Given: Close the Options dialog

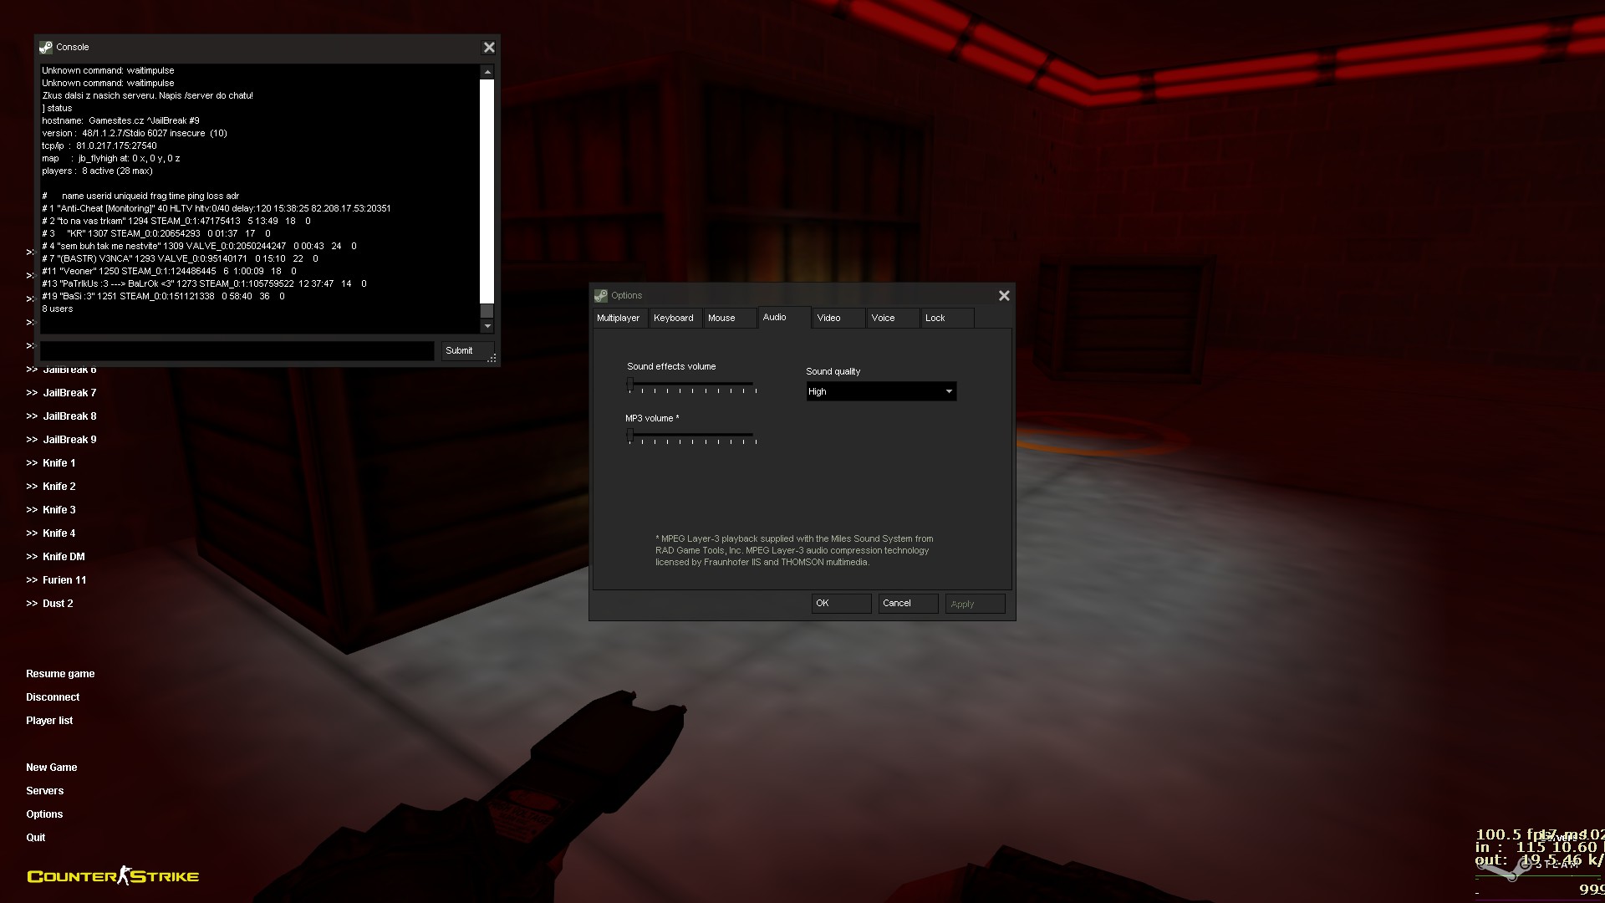Looking at the screenshot, I should point(1004,296).
